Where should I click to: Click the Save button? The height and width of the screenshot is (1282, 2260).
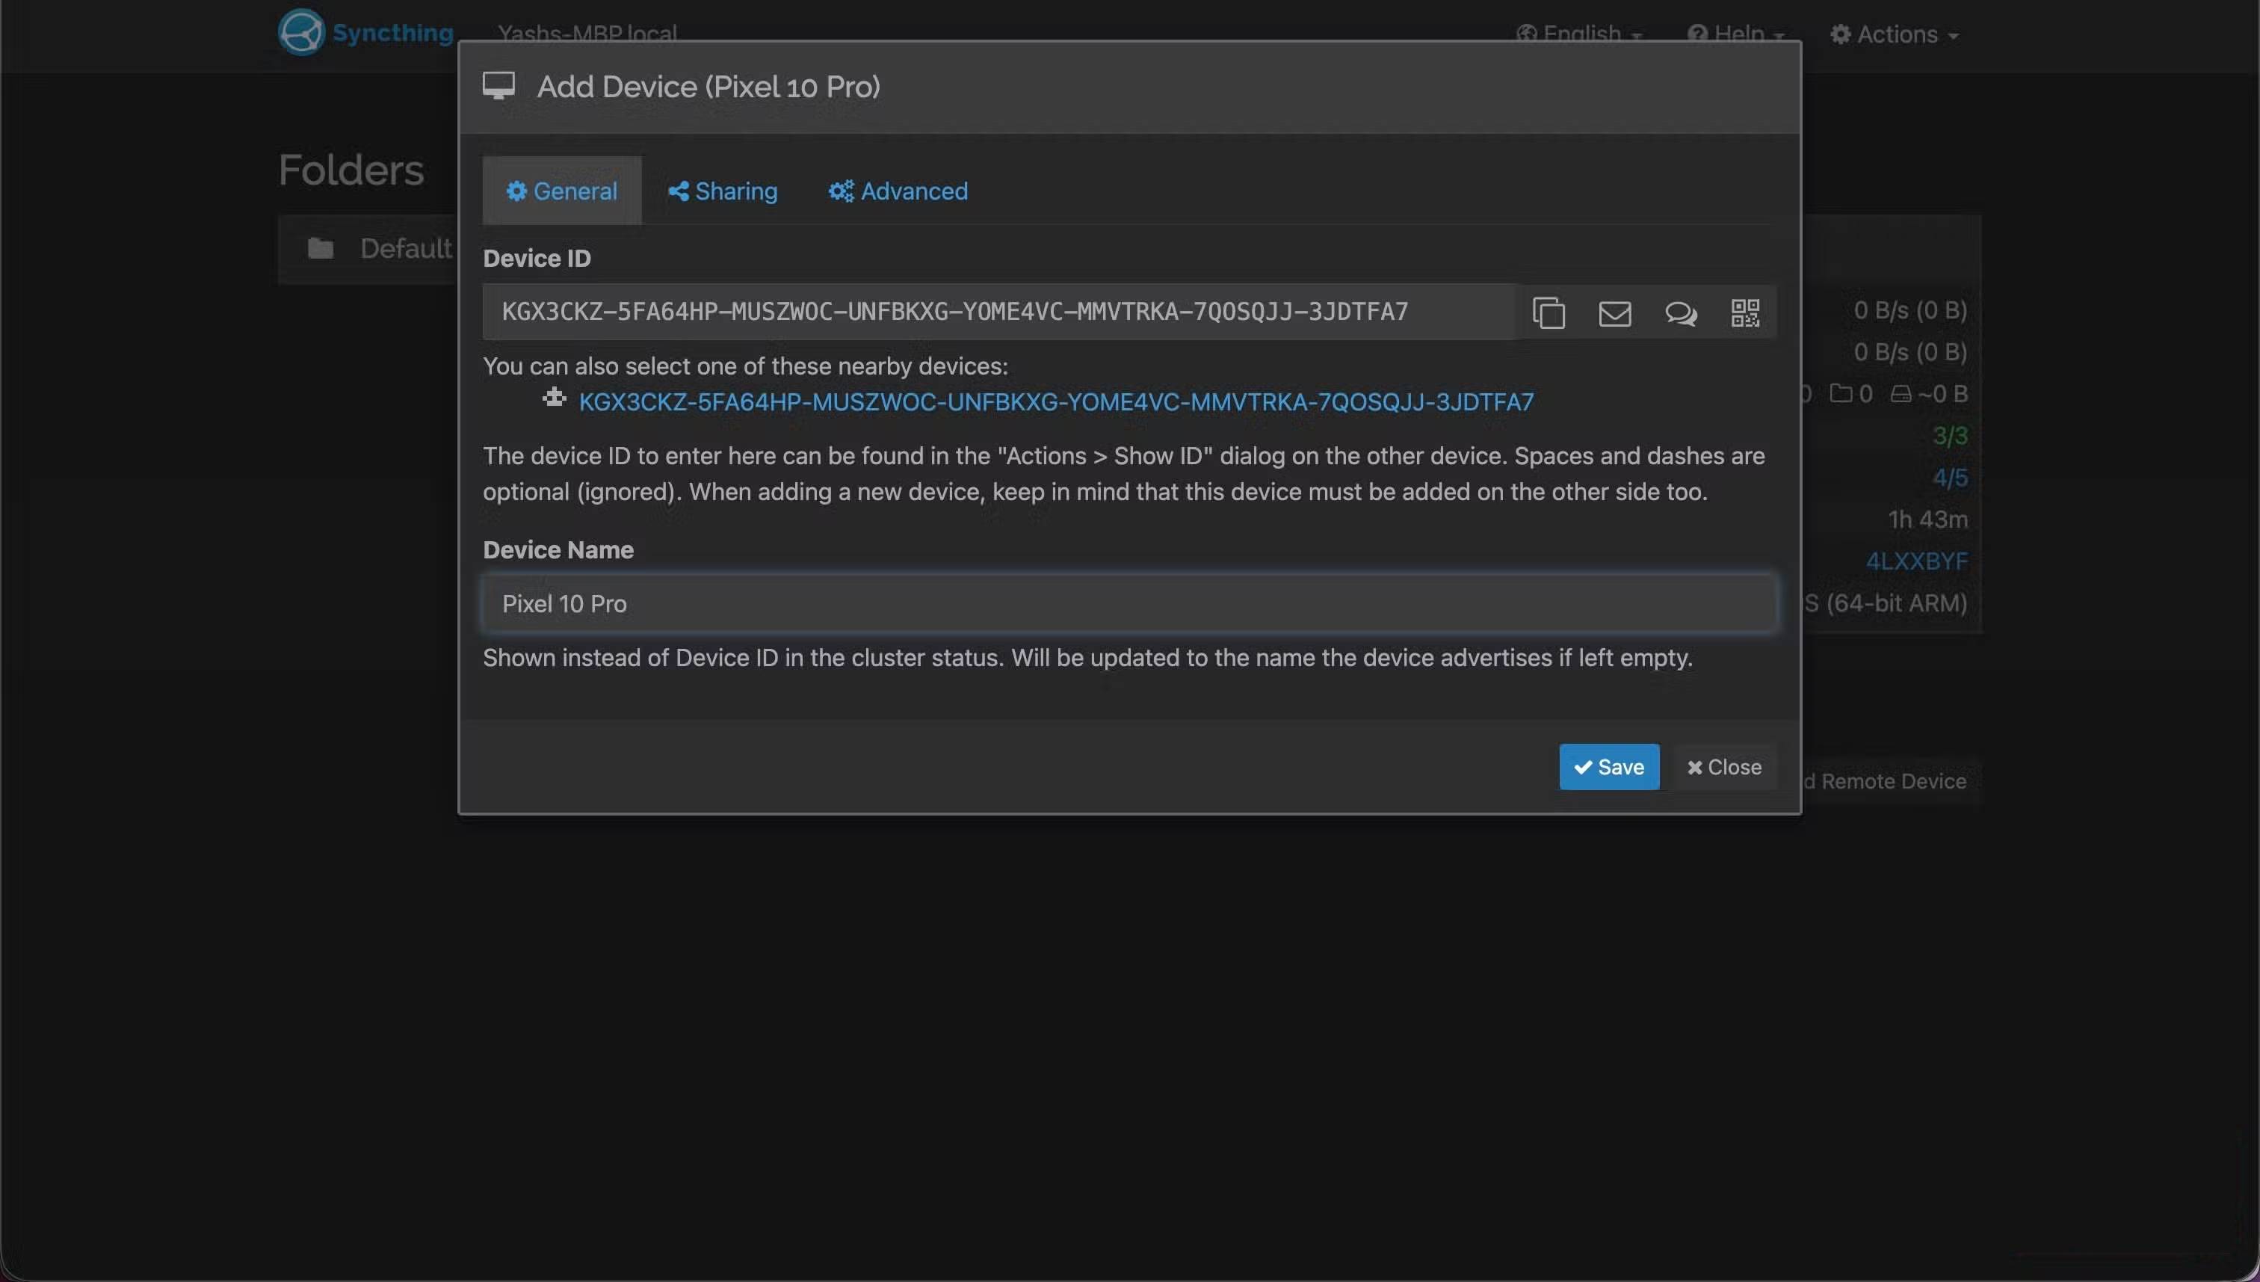[x=1609, y=767]
